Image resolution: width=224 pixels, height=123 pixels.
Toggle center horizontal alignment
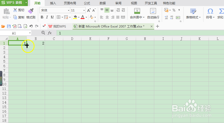107,17
